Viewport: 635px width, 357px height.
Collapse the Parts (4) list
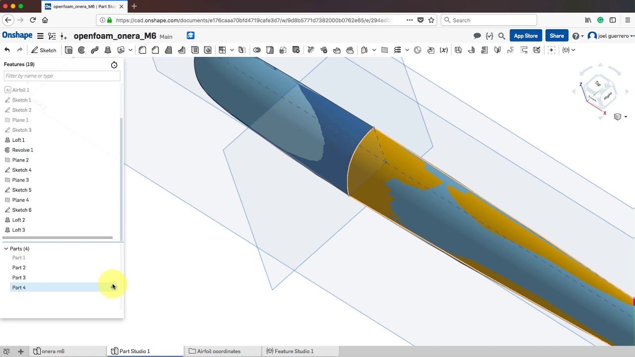[x=6, y=249]
